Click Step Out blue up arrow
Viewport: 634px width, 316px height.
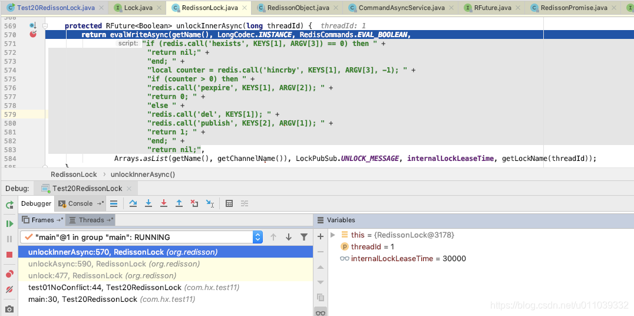click(x=179, y=203)
